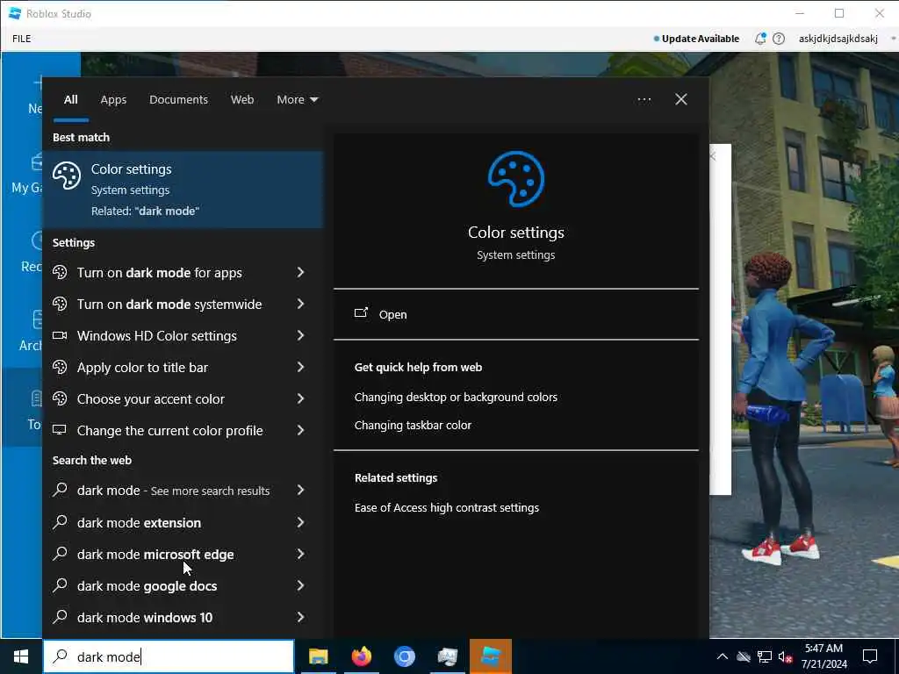Click Update Available in Roblox Studio
The image size is (899, 674).
[x=696, y=39]
